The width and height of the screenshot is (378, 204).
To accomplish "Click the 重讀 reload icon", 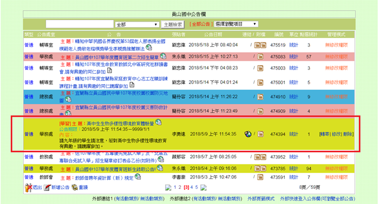I will click(75, 187).
